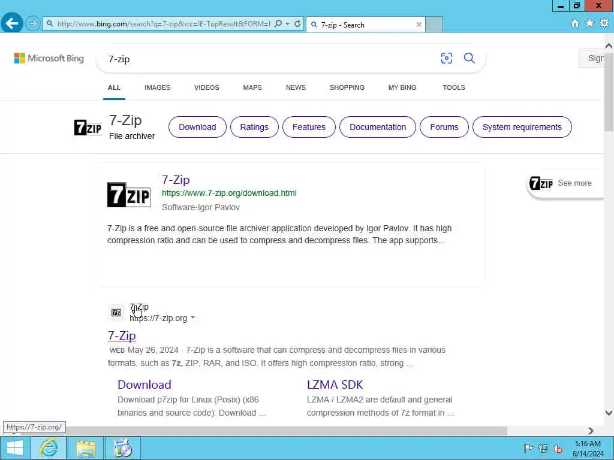Screen dimensions: 614x460
Task: Open the Windows Start button
Action: [15, 448]
